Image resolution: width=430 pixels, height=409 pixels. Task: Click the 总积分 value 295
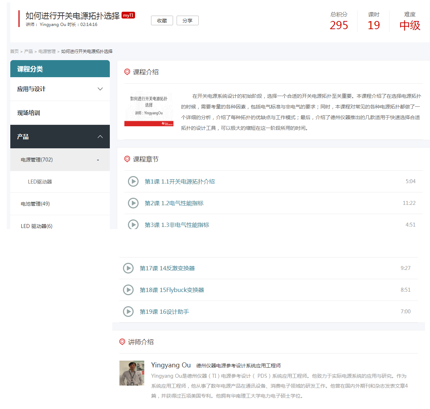click(339, 25)
